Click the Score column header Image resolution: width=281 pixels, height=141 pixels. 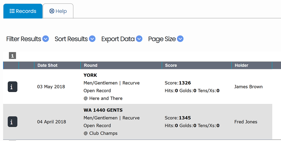[171, 65]
